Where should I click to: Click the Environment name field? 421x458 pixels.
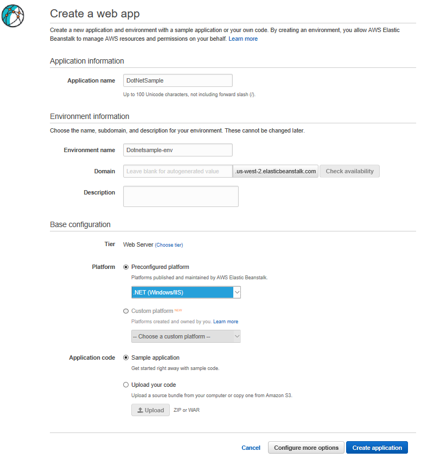(177, 149)
